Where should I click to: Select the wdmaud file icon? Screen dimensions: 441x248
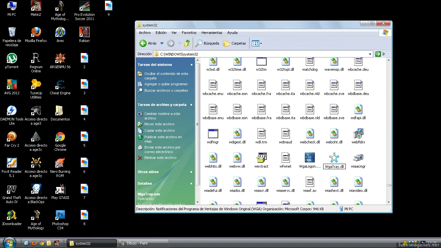click(x=286, y=134)
